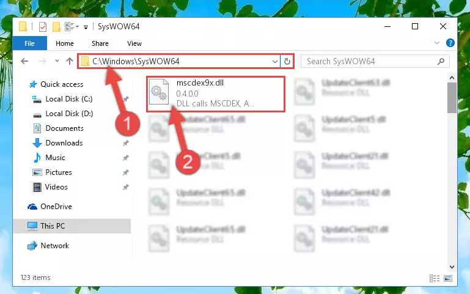Select Network in the navigation pane
The height and width of the screenshot is (294, 470).
pyautogui.click(x=54, y=246)
